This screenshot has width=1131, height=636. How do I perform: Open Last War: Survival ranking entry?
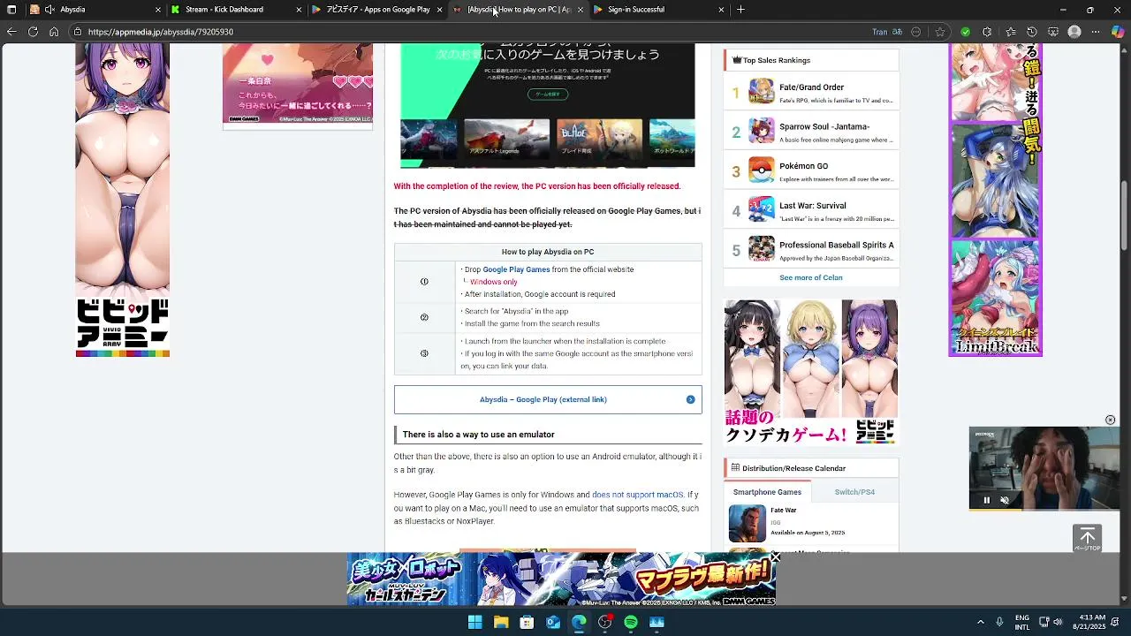pos(811,211)
